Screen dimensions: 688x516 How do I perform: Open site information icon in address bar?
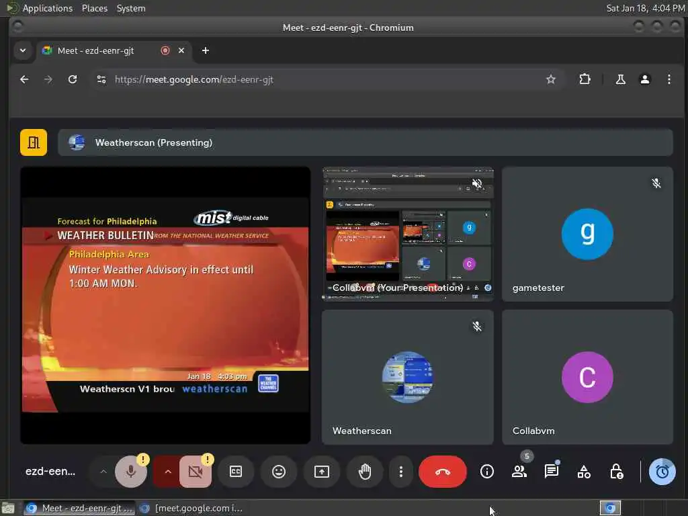[x=101, y=79]
